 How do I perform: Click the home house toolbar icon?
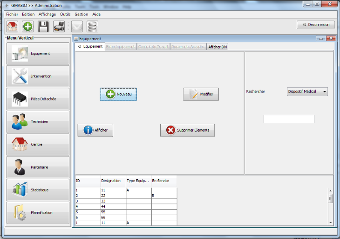(13, 27)
